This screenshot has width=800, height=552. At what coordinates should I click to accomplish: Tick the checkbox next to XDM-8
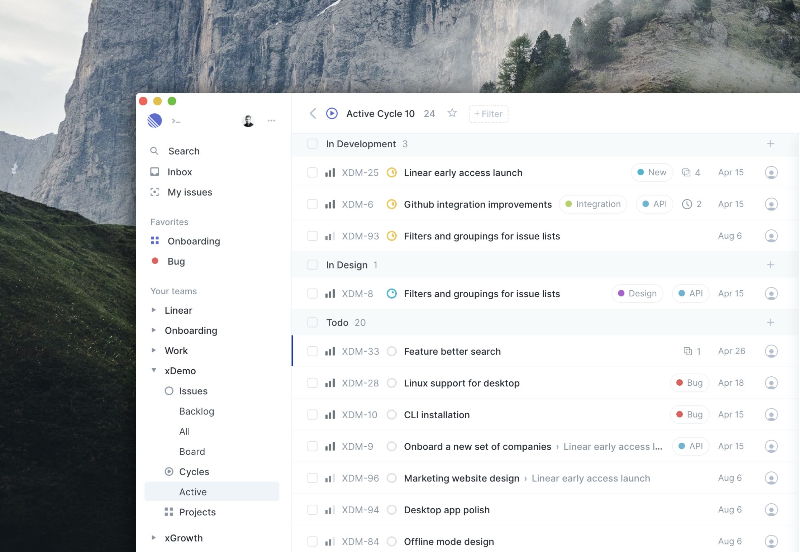pyautogui.click(x=313, y=294)
